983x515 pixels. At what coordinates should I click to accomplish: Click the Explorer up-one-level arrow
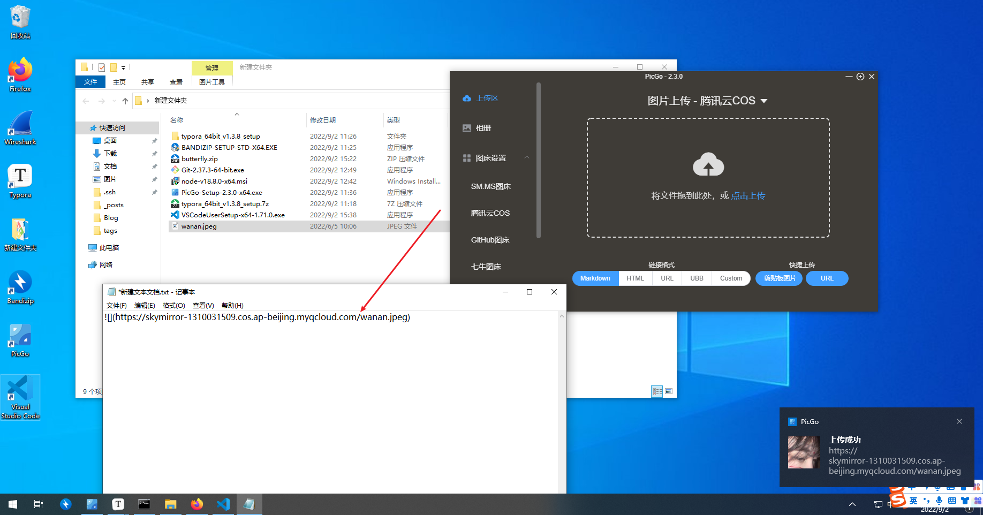[125, 101]
